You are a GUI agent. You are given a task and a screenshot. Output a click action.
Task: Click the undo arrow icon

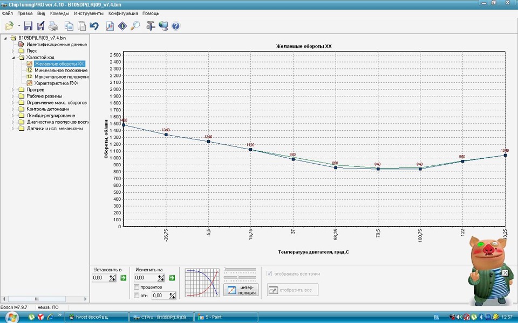coord(94,26)
